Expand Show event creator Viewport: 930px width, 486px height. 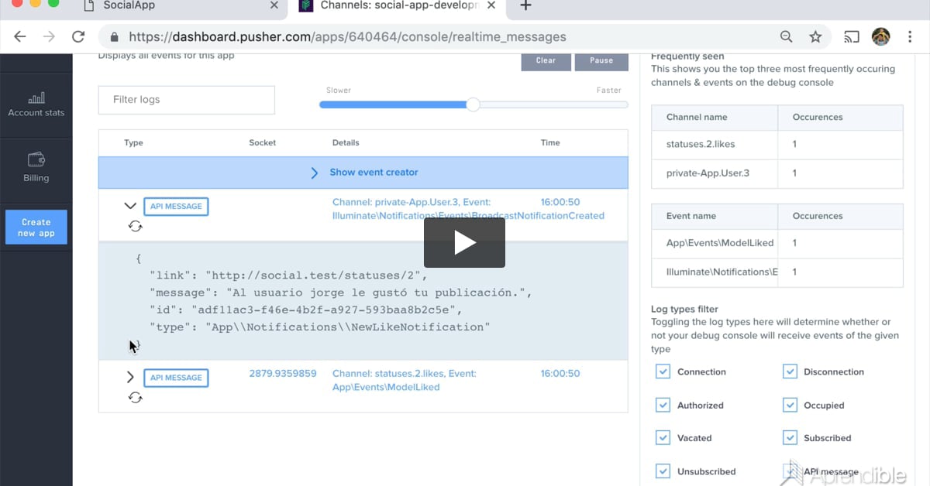tap(363, 173)
